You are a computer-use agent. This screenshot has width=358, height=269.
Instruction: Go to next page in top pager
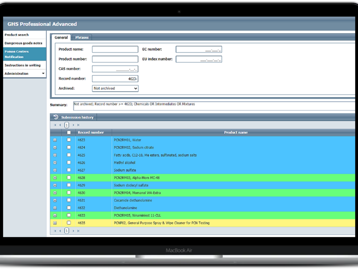pos(73,125)
